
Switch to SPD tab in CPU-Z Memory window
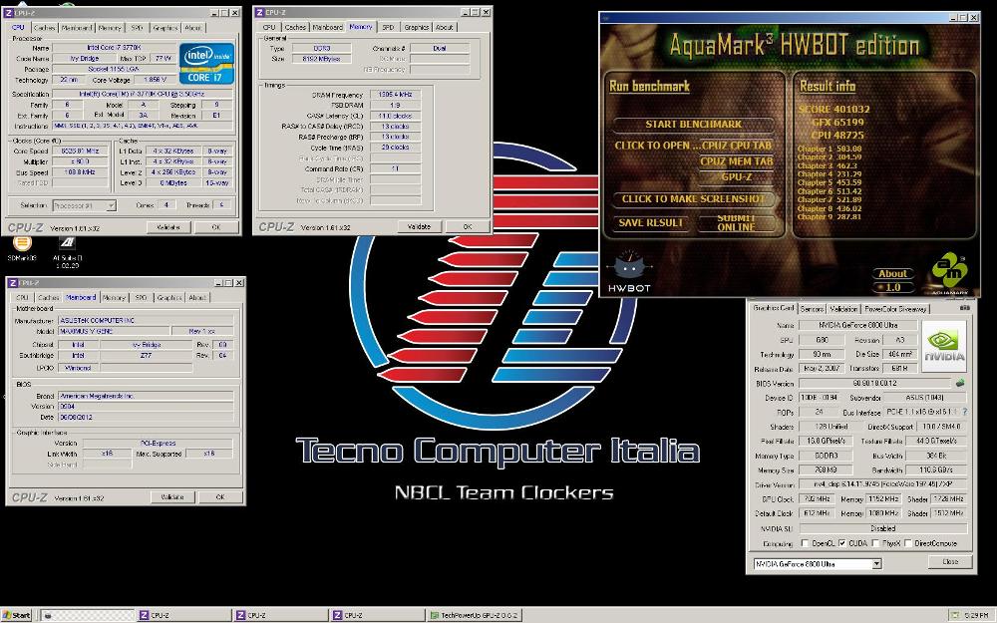pos(388,27)
